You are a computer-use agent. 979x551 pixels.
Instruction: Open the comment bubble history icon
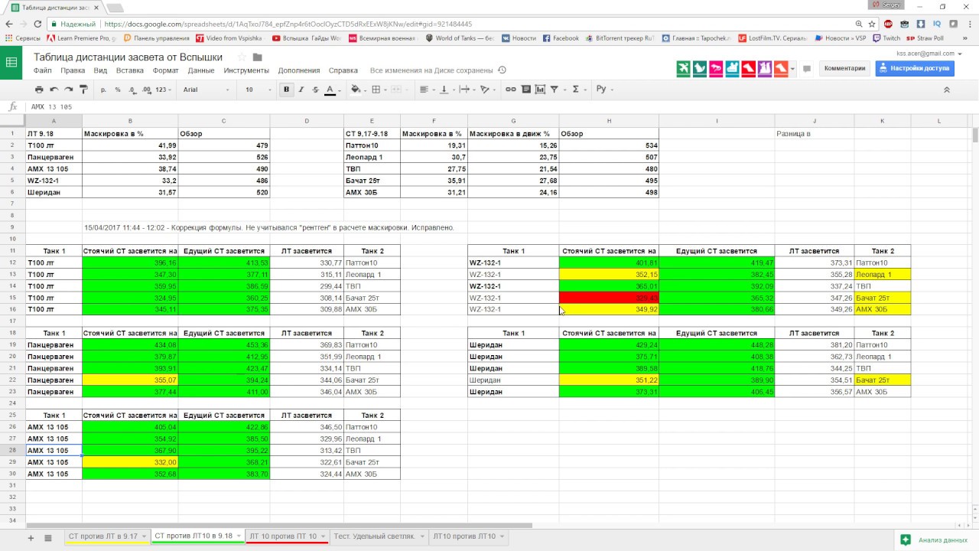tap(807, 69)
